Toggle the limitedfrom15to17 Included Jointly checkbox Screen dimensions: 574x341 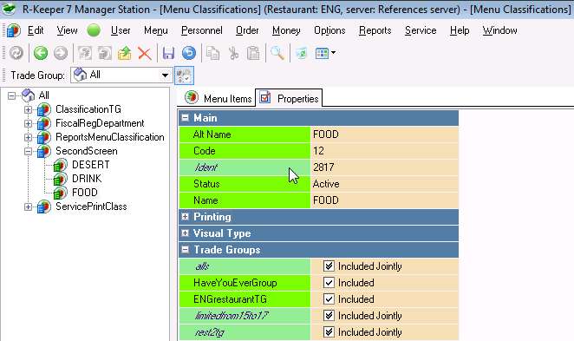[329, 315]
